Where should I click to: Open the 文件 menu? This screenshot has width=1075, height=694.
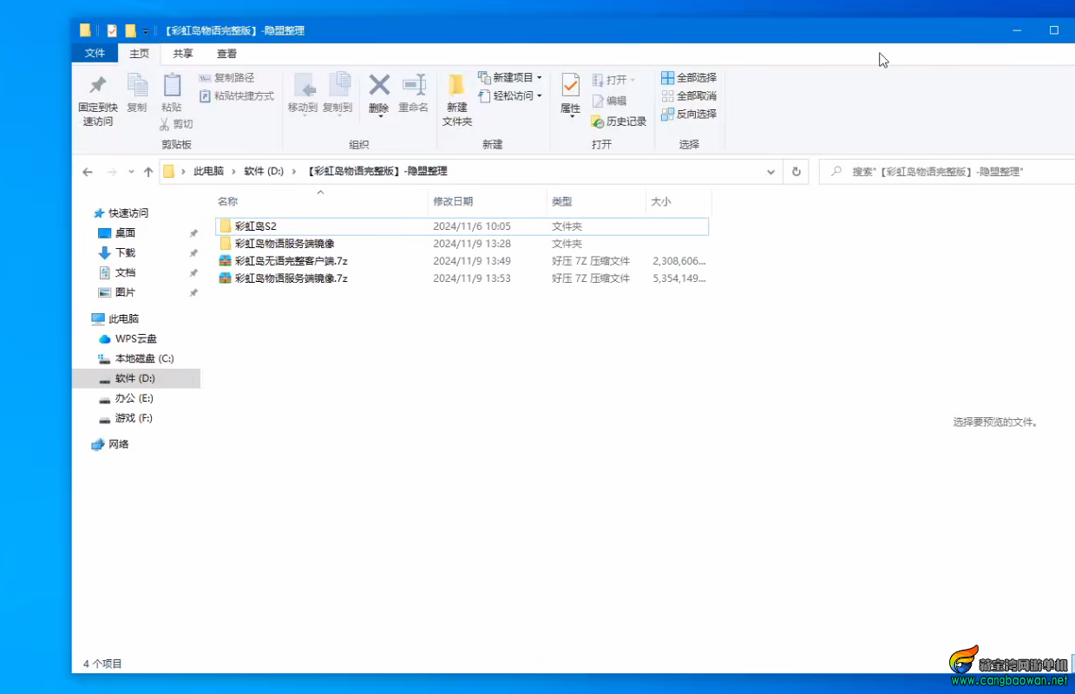pyautogui.click(x=95, y=53)
